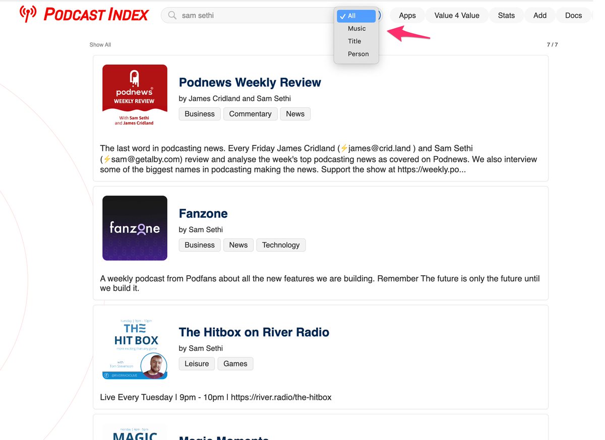Click the Podcast Index antenna logo icon
This screenshot has height=440, width=605.
pos(28,14)
